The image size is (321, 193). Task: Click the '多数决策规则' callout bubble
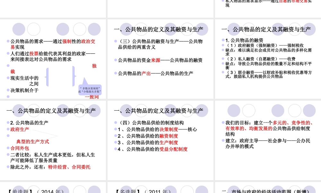90,90
